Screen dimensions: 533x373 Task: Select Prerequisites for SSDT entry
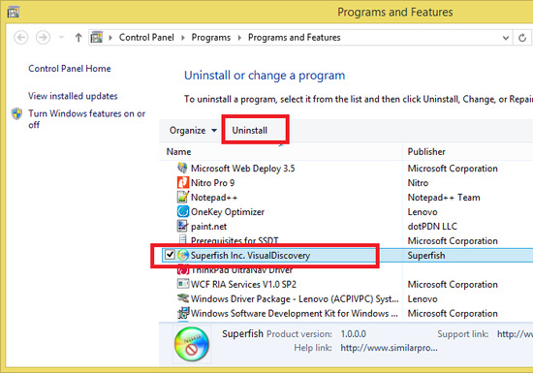point(235,240)
